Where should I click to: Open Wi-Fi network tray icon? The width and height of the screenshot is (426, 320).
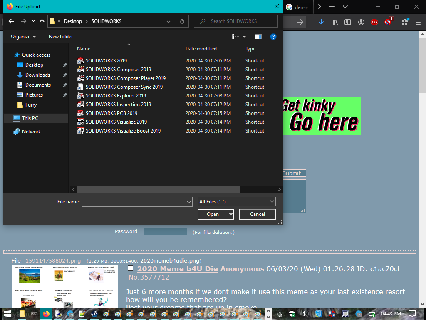(x=279, y=314)
